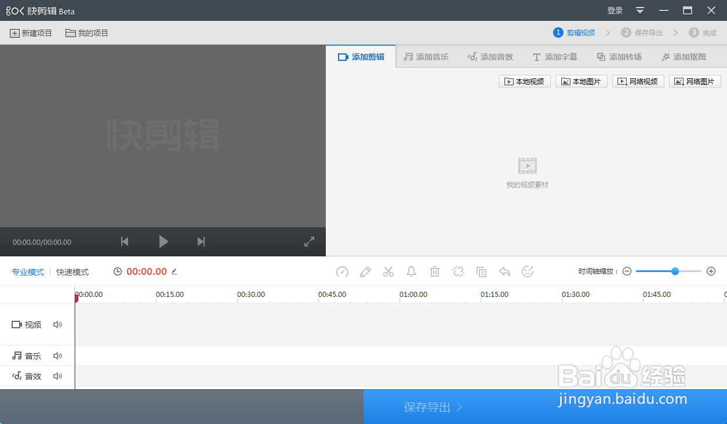This screenshot has width=727, height=424.
Task: Switch to 快速模式
Action: coord(72,272)
